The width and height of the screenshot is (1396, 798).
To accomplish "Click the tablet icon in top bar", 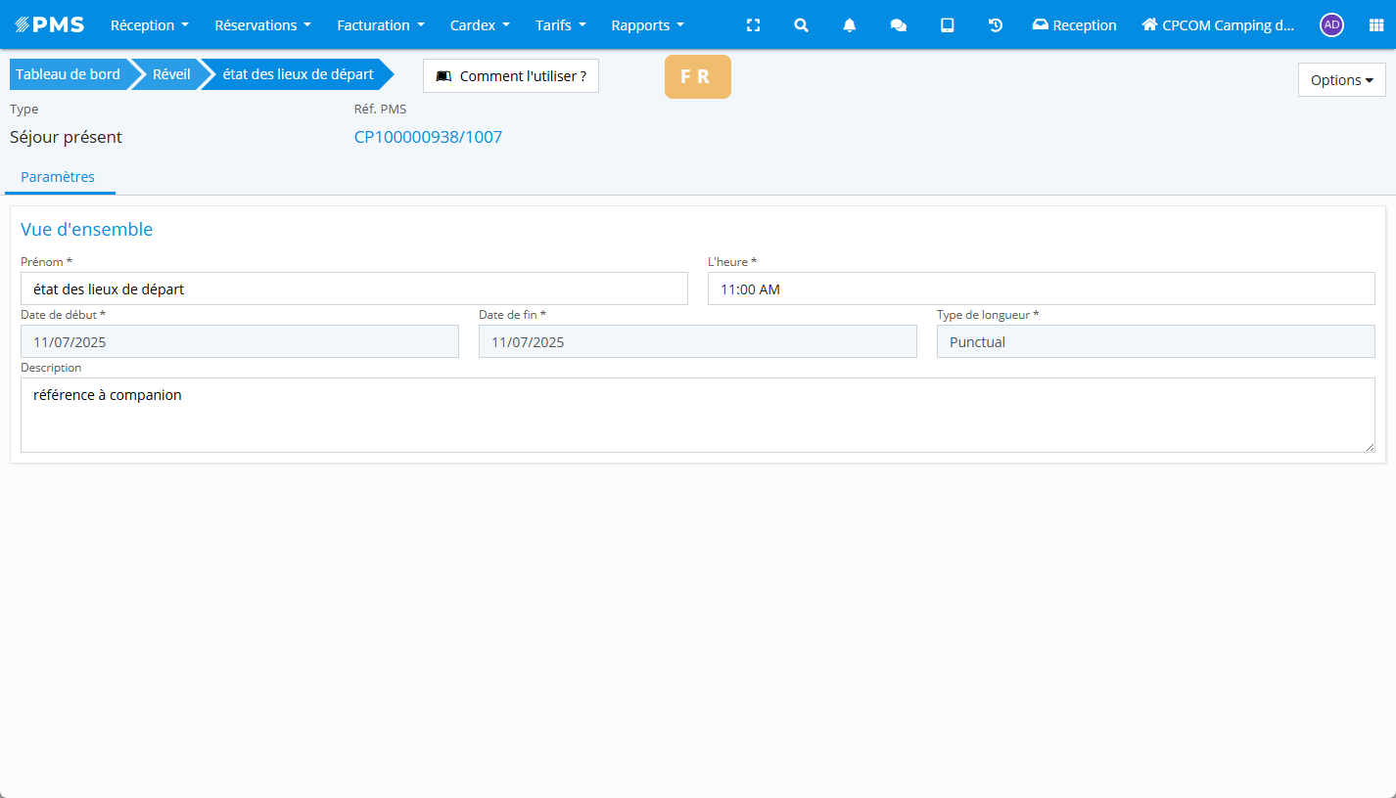I will coord(947,25).
